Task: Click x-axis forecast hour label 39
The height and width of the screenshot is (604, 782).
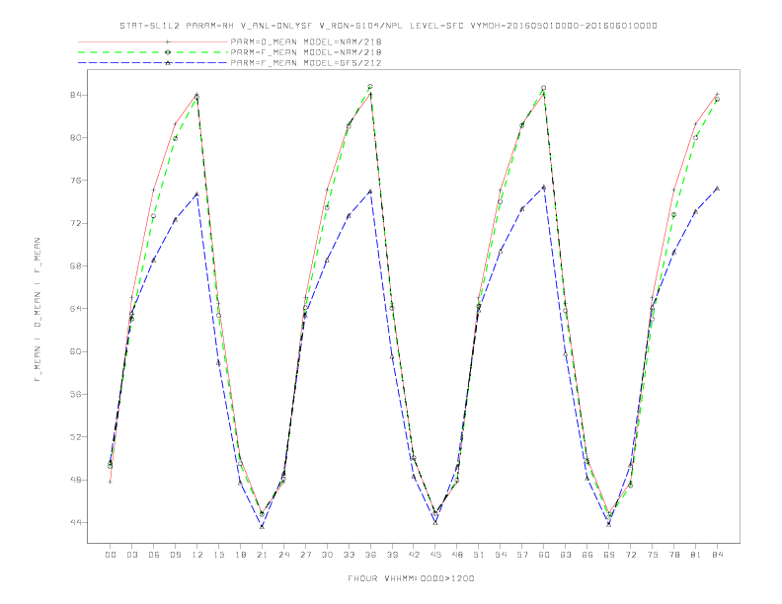Action: click(392, 555)
